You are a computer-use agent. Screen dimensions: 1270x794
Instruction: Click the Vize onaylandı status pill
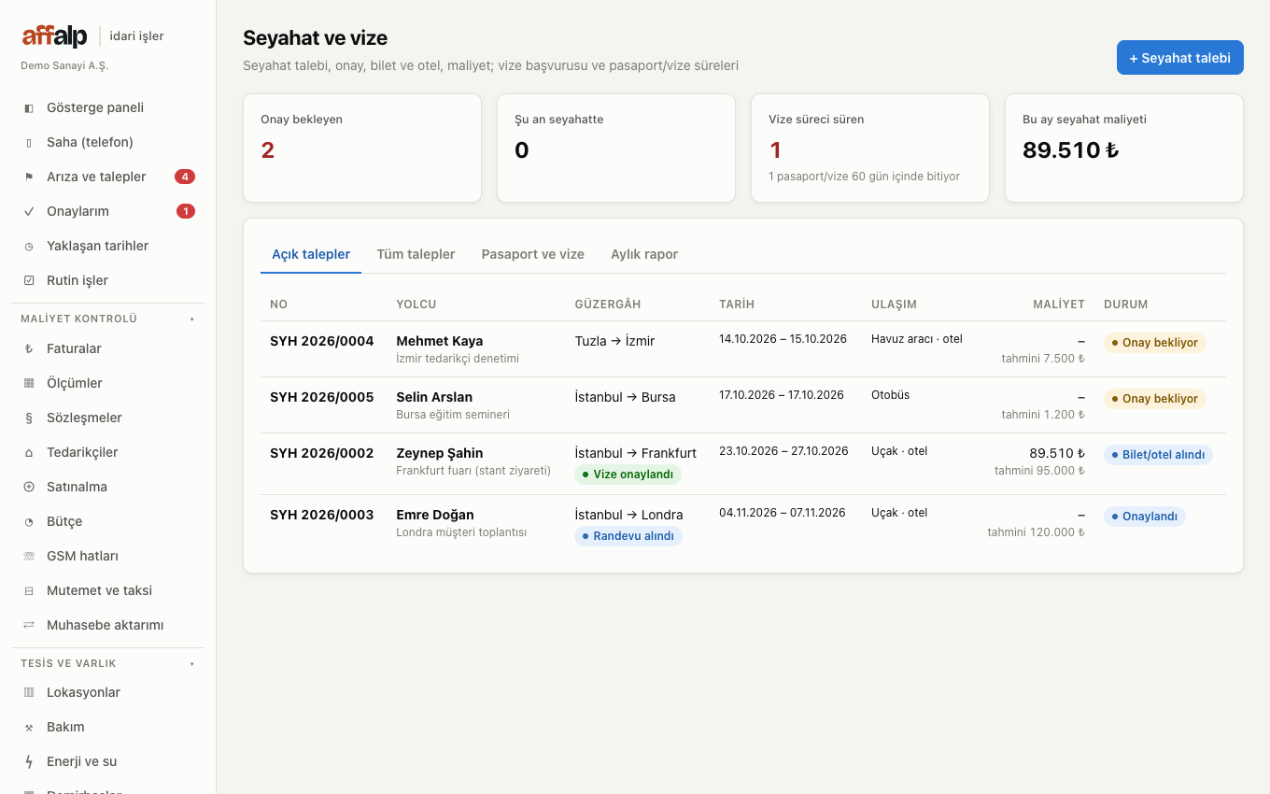pos(628,475)
